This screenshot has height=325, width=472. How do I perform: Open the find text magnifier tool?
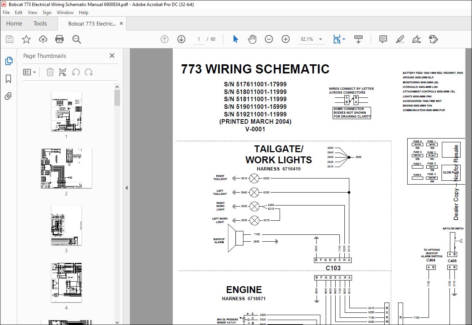pos(77,39)
